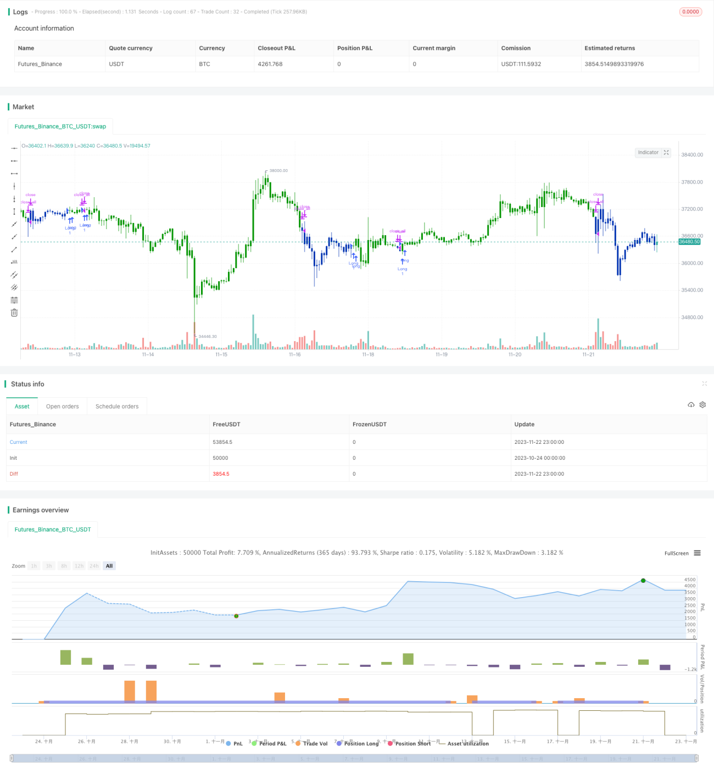Delete all drawings with the trash icon
The width and height of the screenshot is (714, 774).
[x=14, y=313]
